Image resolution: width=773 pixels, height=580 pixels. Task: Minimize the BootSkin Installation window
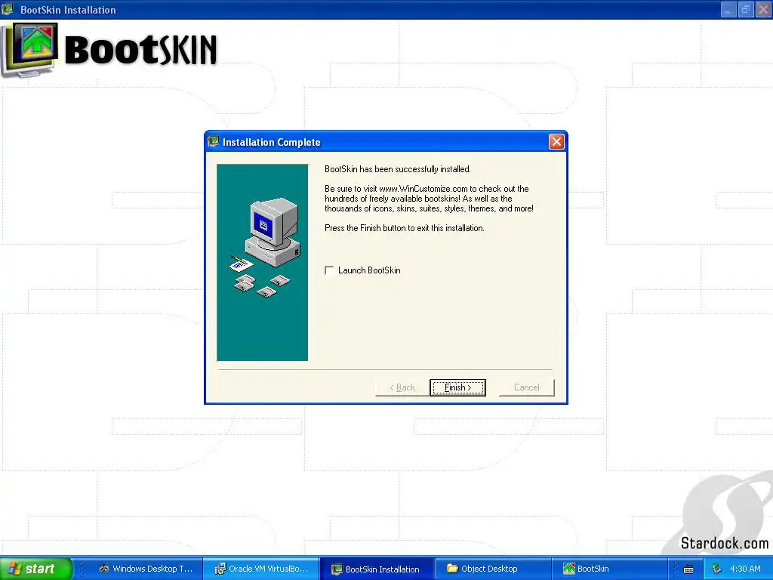728,10
